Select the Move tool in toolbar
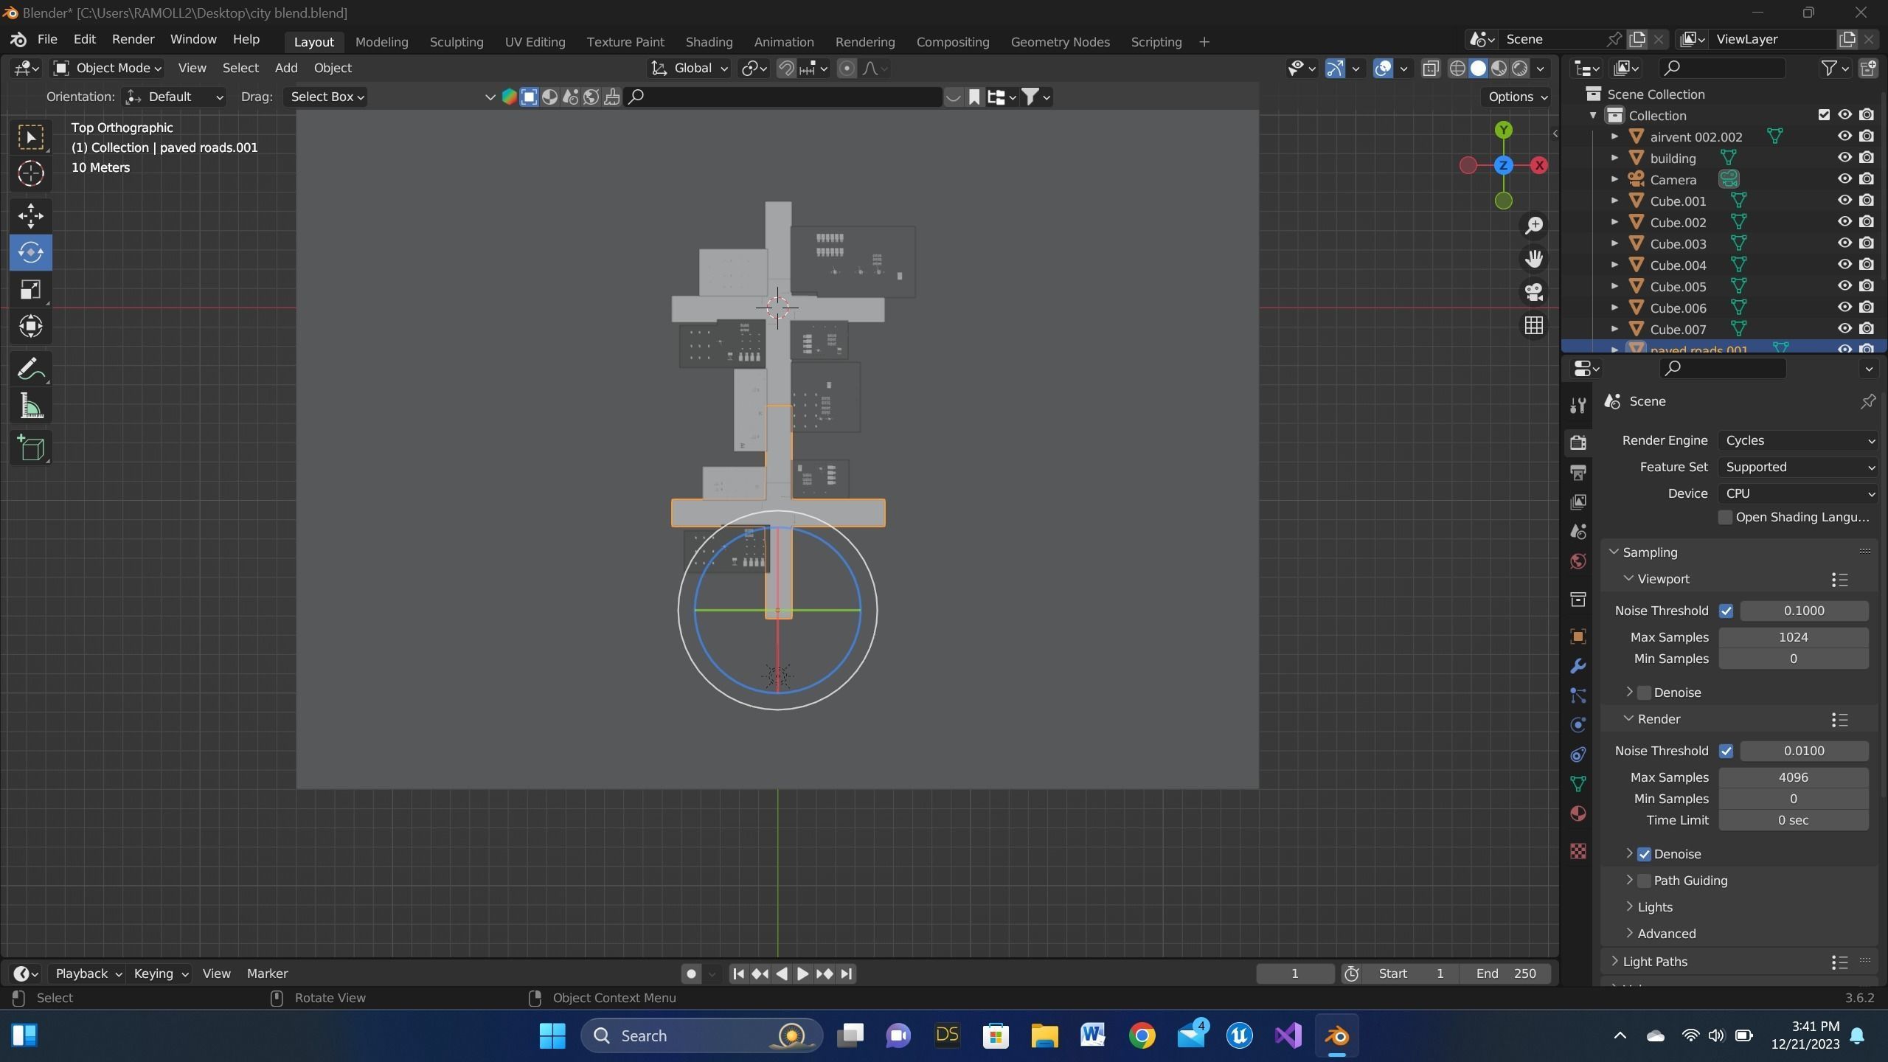The width and height of the screenshot is (1888, 1062). coord(30,215)
